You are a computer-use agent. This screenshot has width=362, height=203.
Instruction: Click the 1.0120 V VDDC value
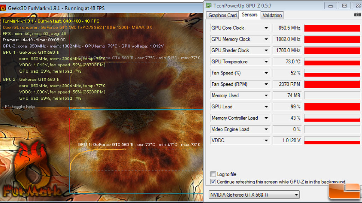pyautogui.click(x=287, y=141)
